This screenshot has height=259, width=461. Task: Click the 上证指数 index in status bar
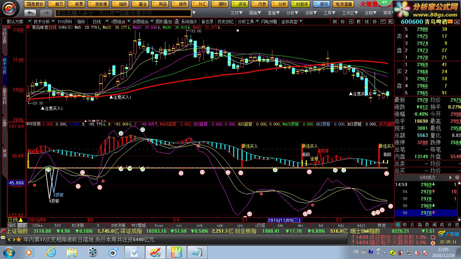(17, 231)
